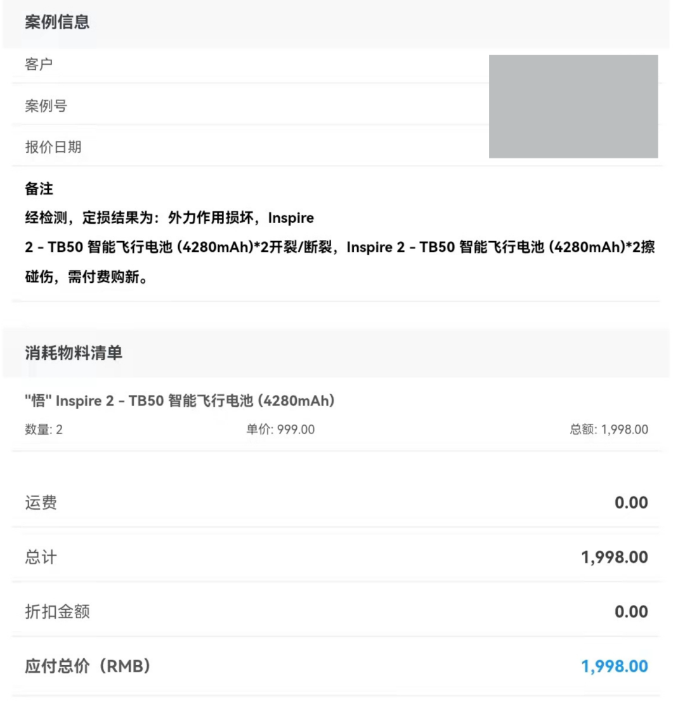Click the blue 1,998.00 payable total
The image size is (685, 702).
[614, 666]
